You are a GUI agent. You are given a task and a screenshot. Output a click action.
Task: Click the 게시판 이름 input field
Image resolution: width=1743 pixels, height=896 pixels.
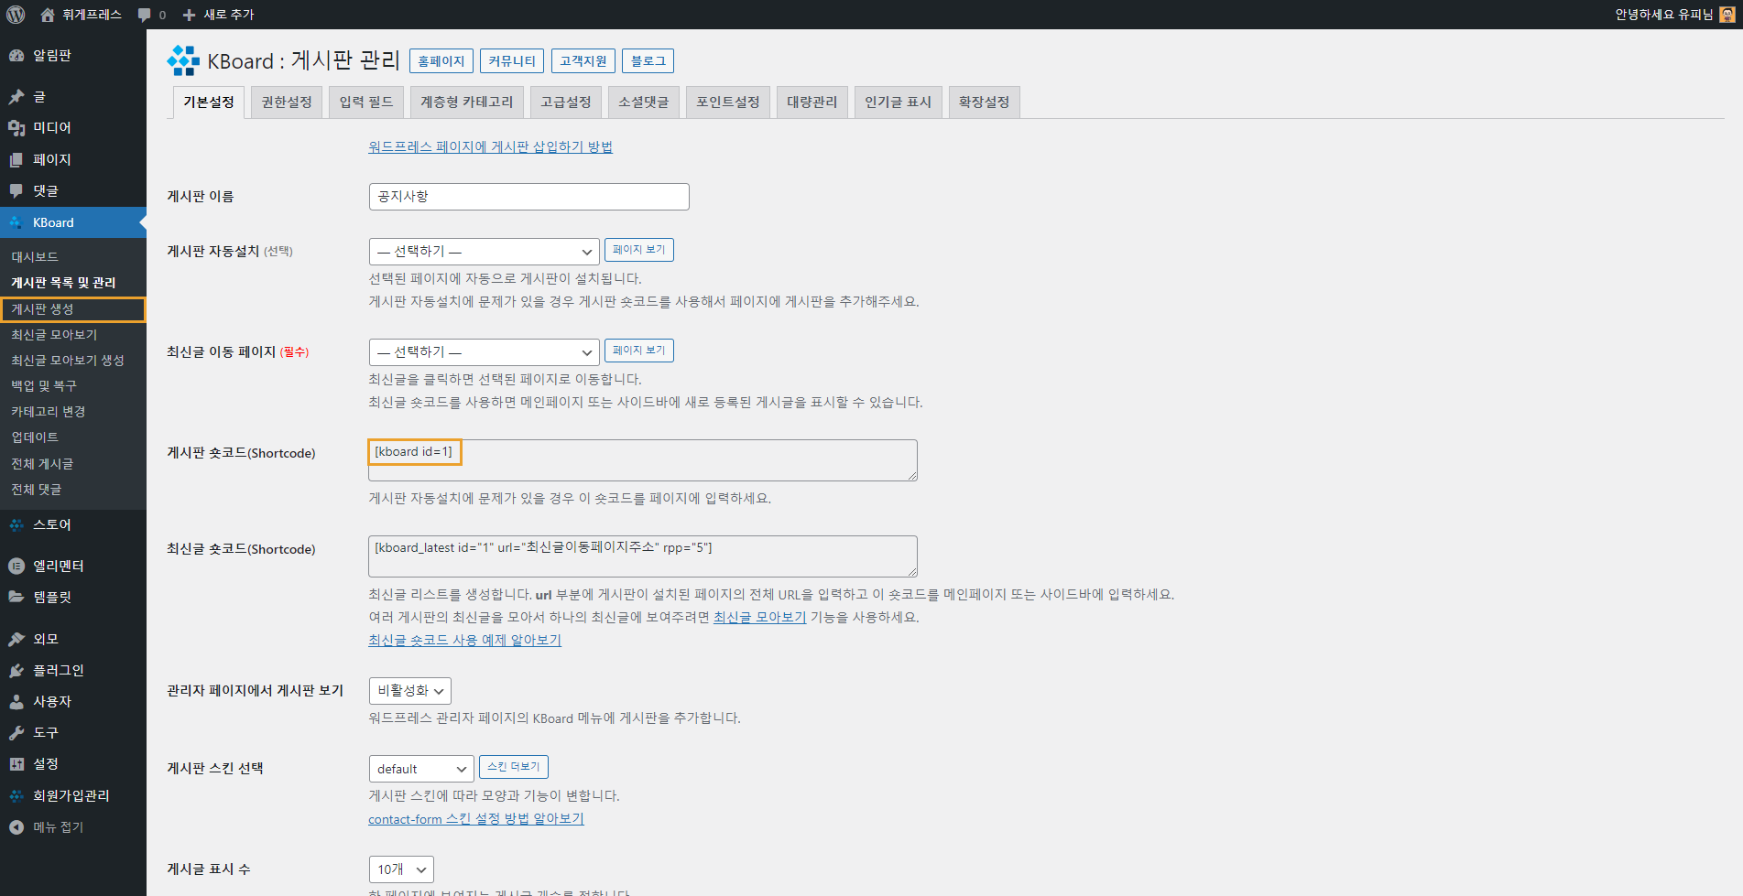528,197
